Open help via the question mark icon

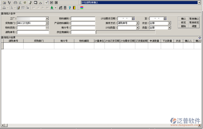70,8
